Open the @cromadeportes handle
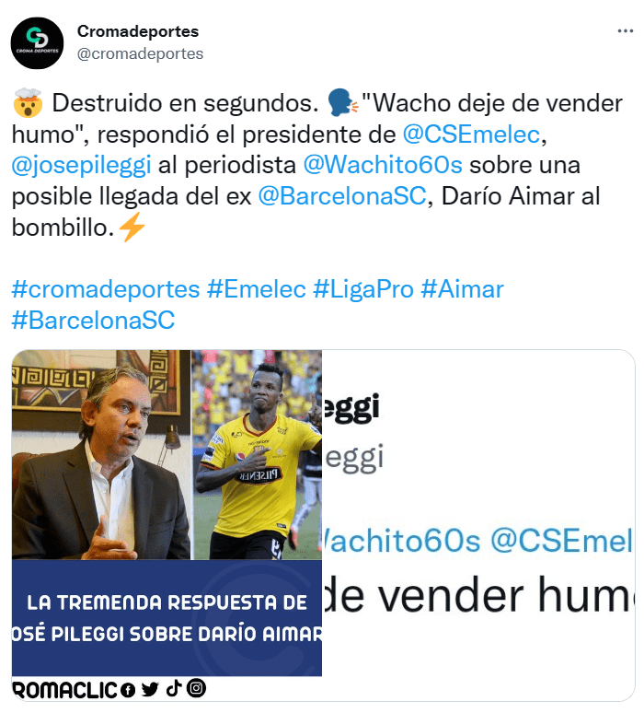Image resolution: width=644 pixels, height=713 pixels. [140, 53]
